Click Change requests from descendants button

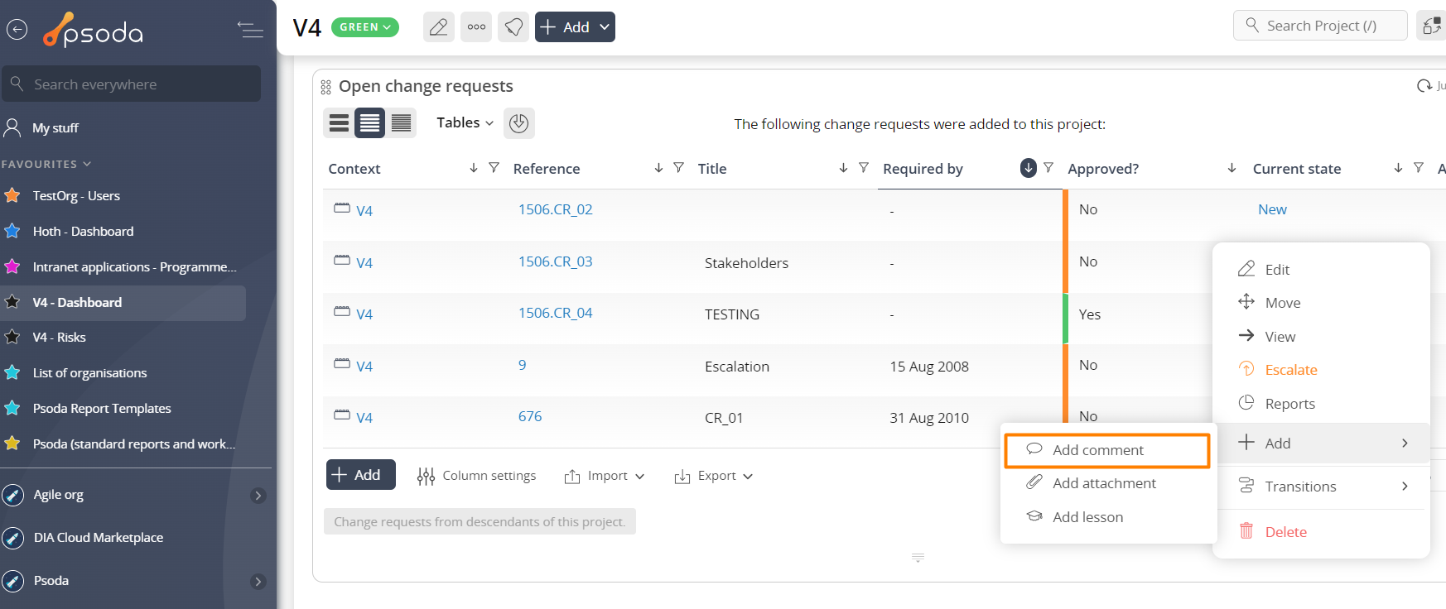point(480,522)
